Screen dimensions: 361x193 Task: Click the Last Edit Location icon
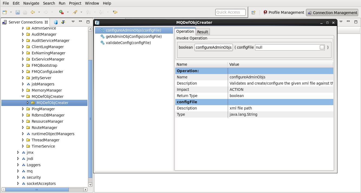tap(115, 12)
